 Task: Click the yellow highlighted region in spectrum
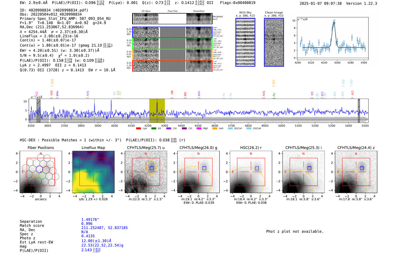(157, 111)
